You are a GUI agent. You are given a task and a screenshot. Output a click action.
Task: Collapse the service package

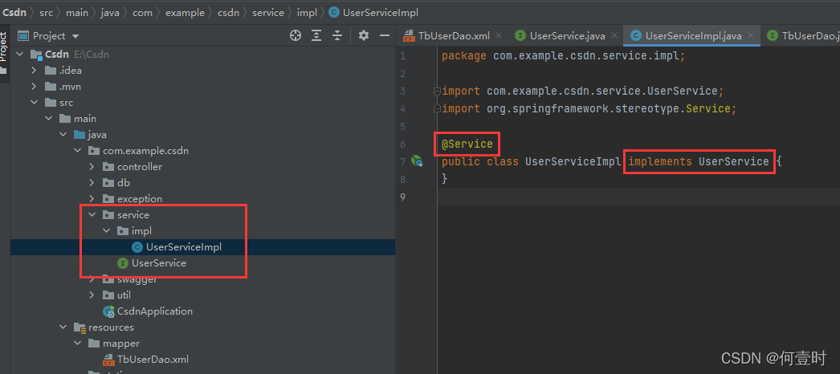coord(92,214)
